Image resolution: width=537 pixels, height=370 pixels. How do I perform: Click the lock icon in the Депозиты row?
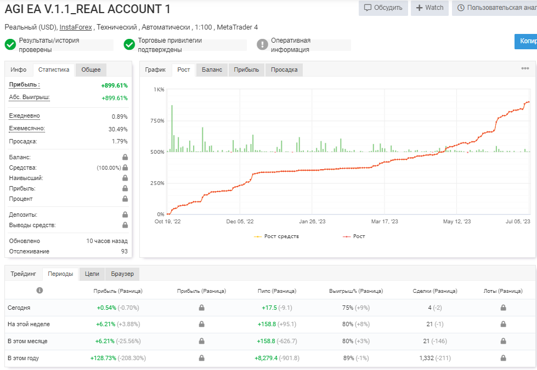click(125, 215)
